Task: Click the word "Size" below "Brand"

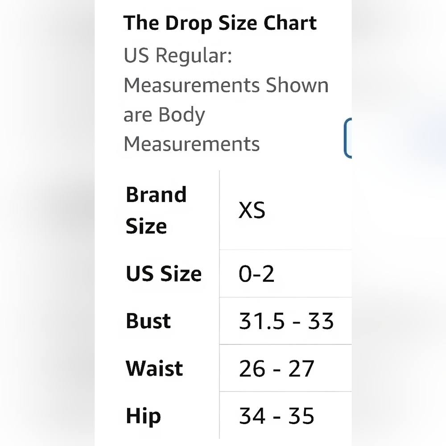Action: (x=146, y=226)
